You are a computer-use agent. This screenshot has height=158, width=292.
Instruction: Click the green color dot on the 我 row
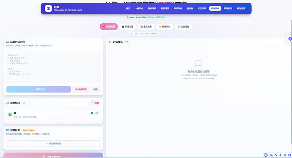click(x=92, y=113)
